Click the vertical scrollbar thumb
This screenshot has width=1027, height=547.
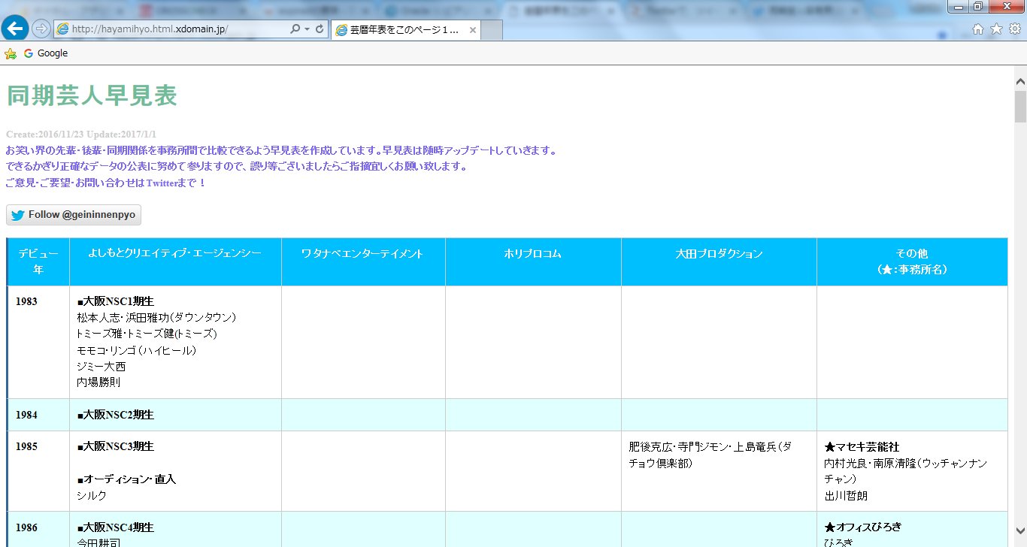1020,106
